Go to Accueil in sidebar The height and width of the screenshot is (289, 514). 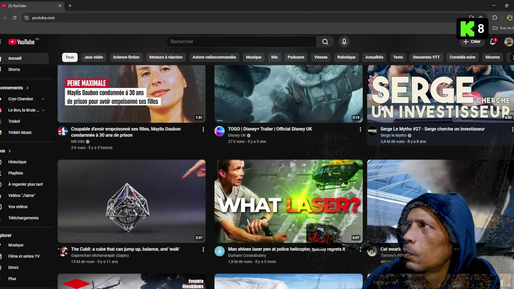[24, 58]
